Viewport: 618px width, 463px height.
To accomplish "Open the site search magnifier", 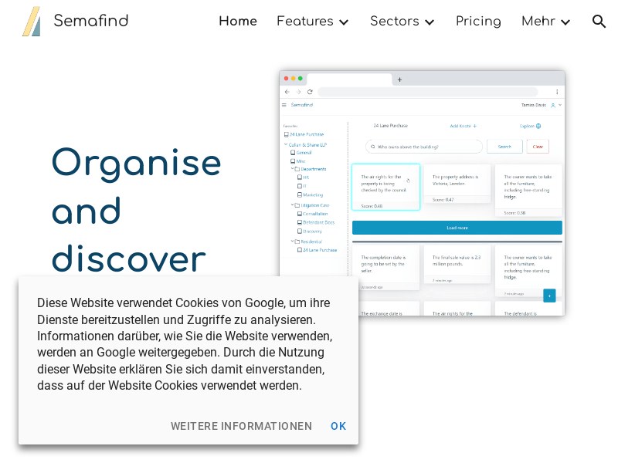I will (599, 22).
